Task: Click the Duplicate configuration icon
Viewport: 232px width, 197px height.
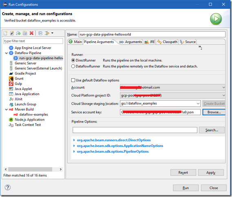Action: [x=25, y=33]
